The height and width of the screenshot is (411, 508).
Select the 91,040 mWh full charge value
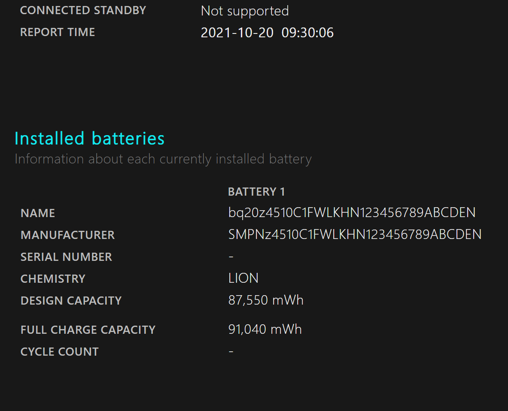pos(265,329)
